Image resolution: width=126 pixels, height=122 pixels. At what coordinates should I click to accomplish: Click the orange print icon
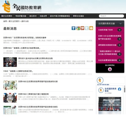91,28
